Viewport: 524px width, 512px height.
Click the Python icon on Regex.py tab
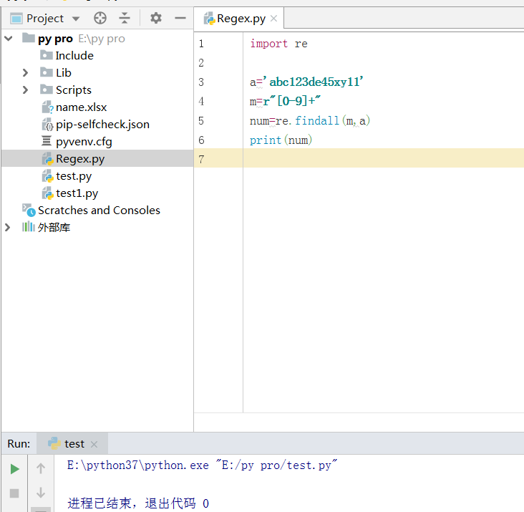pyautogui.click(x=209, y=19)
